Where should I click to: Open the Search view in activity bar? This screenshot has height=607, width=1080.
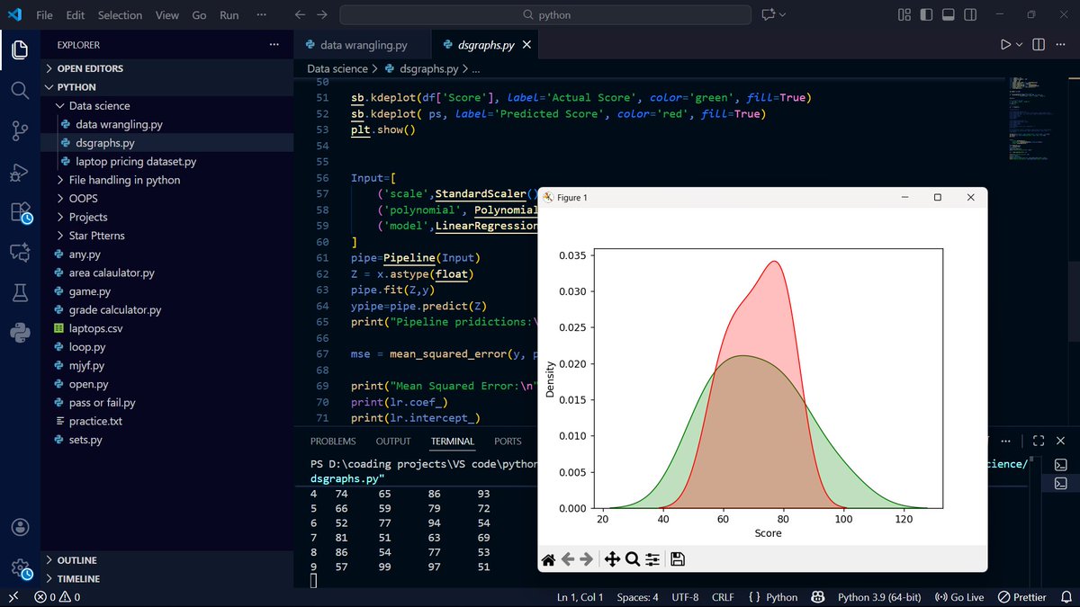[x=20, y=90]
